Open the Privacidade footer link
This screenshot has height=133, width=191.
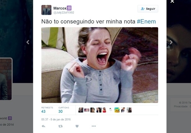pyautogui.click(x=181, y=106)
